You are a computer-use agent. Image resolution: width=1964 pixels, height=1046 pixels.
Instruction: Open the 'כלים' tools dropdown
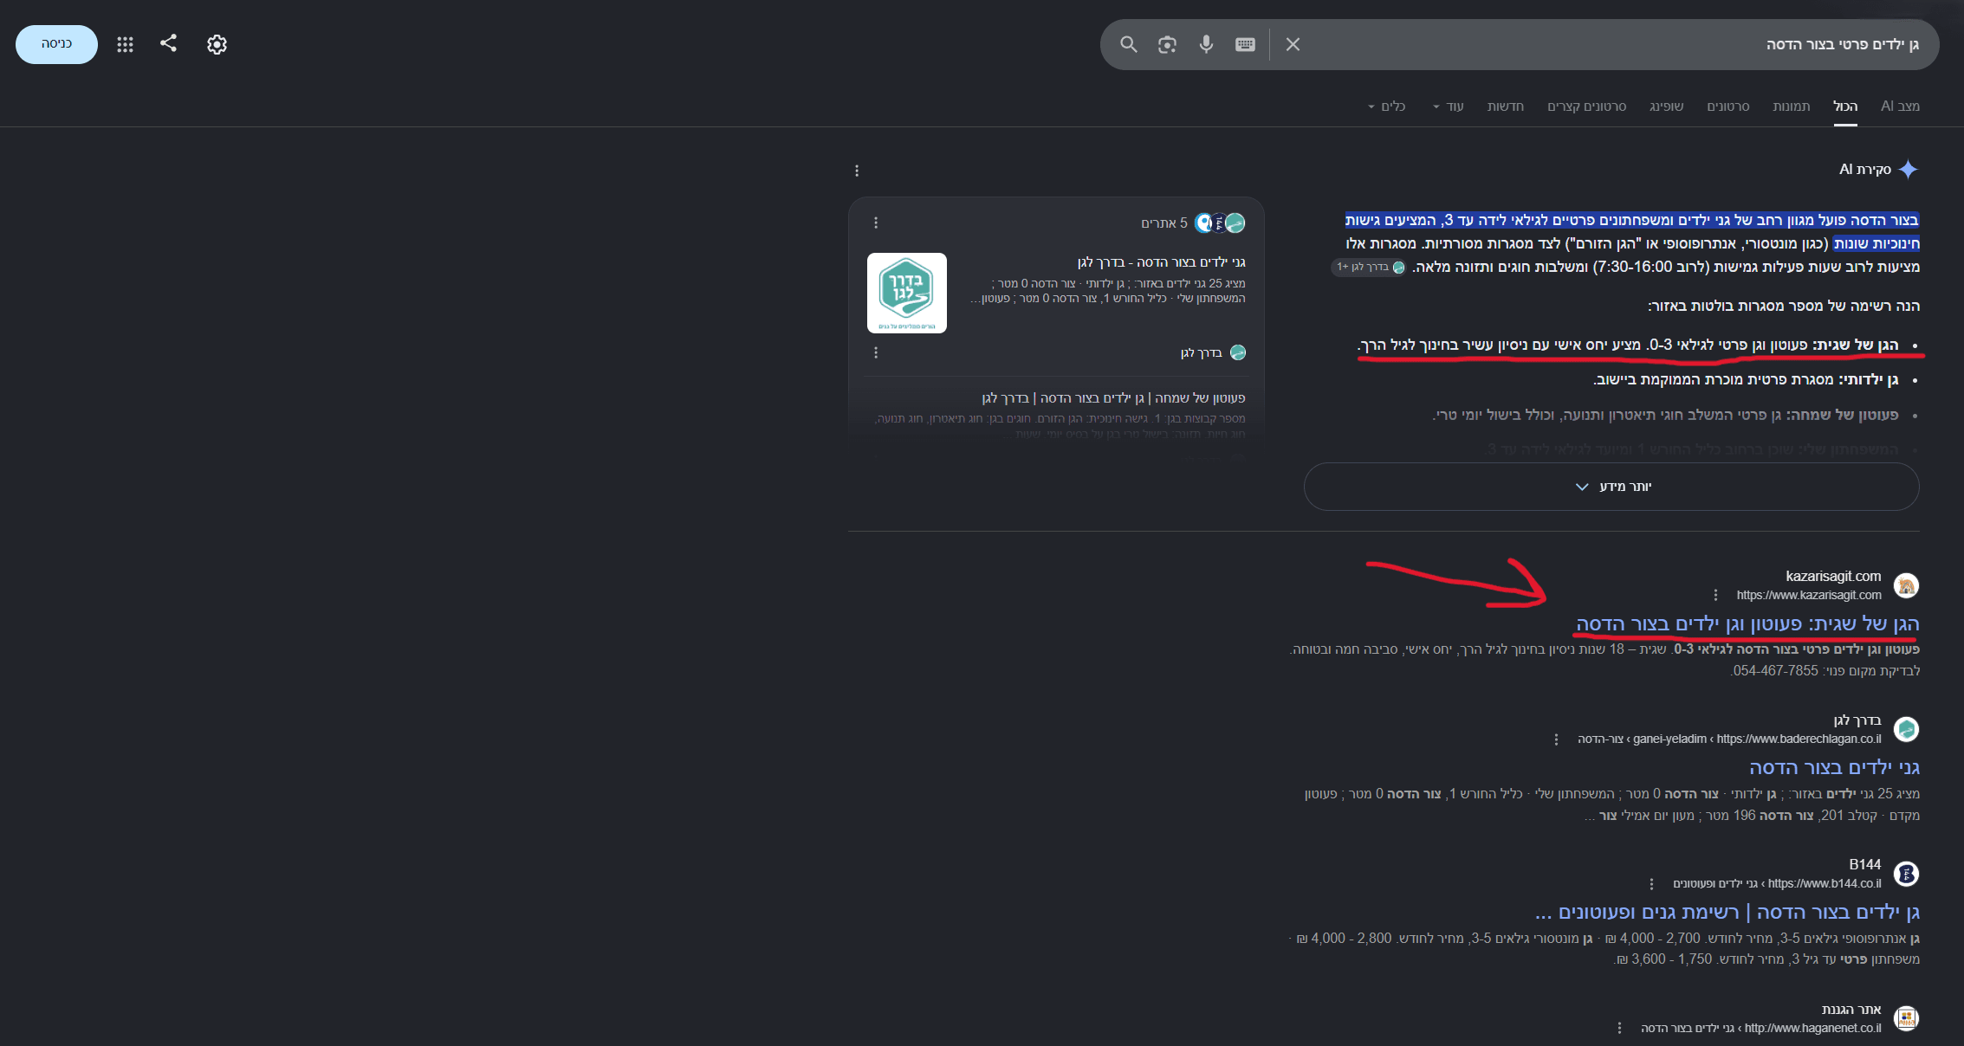(1386, 107)
